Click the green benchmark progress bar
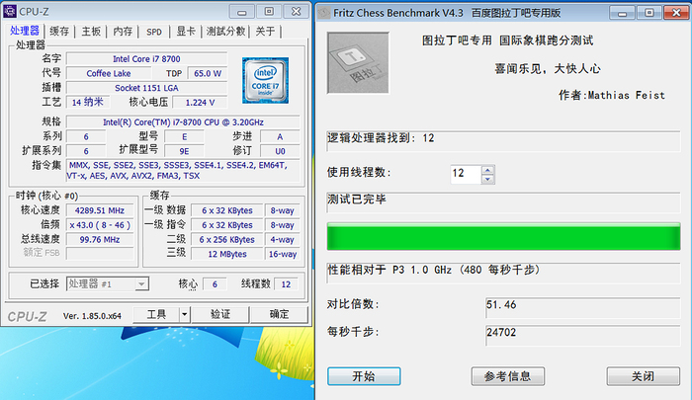The width and height of the screenshot is (692, 400). [x=503, y=236]
